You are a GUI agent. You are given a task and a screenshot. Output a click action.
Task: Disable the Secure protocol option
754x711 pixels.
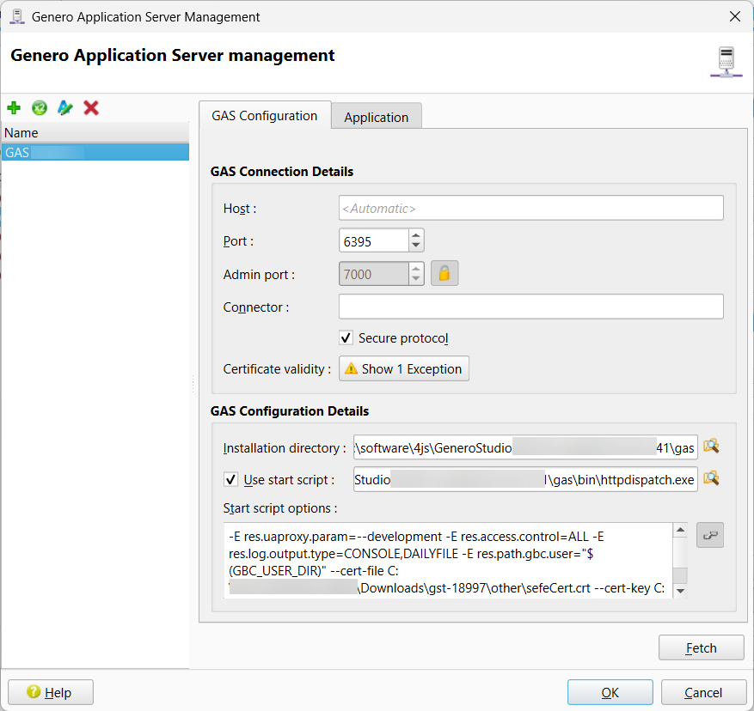click(346, 337)
